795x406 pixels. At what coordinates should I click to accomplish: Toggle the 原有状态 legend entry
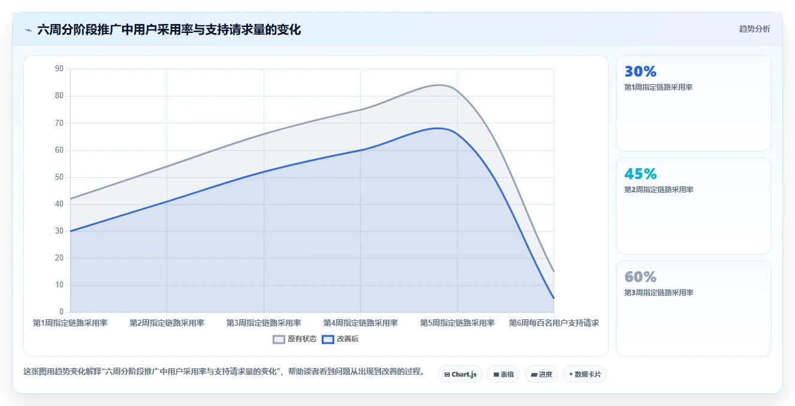click(295, 339)
